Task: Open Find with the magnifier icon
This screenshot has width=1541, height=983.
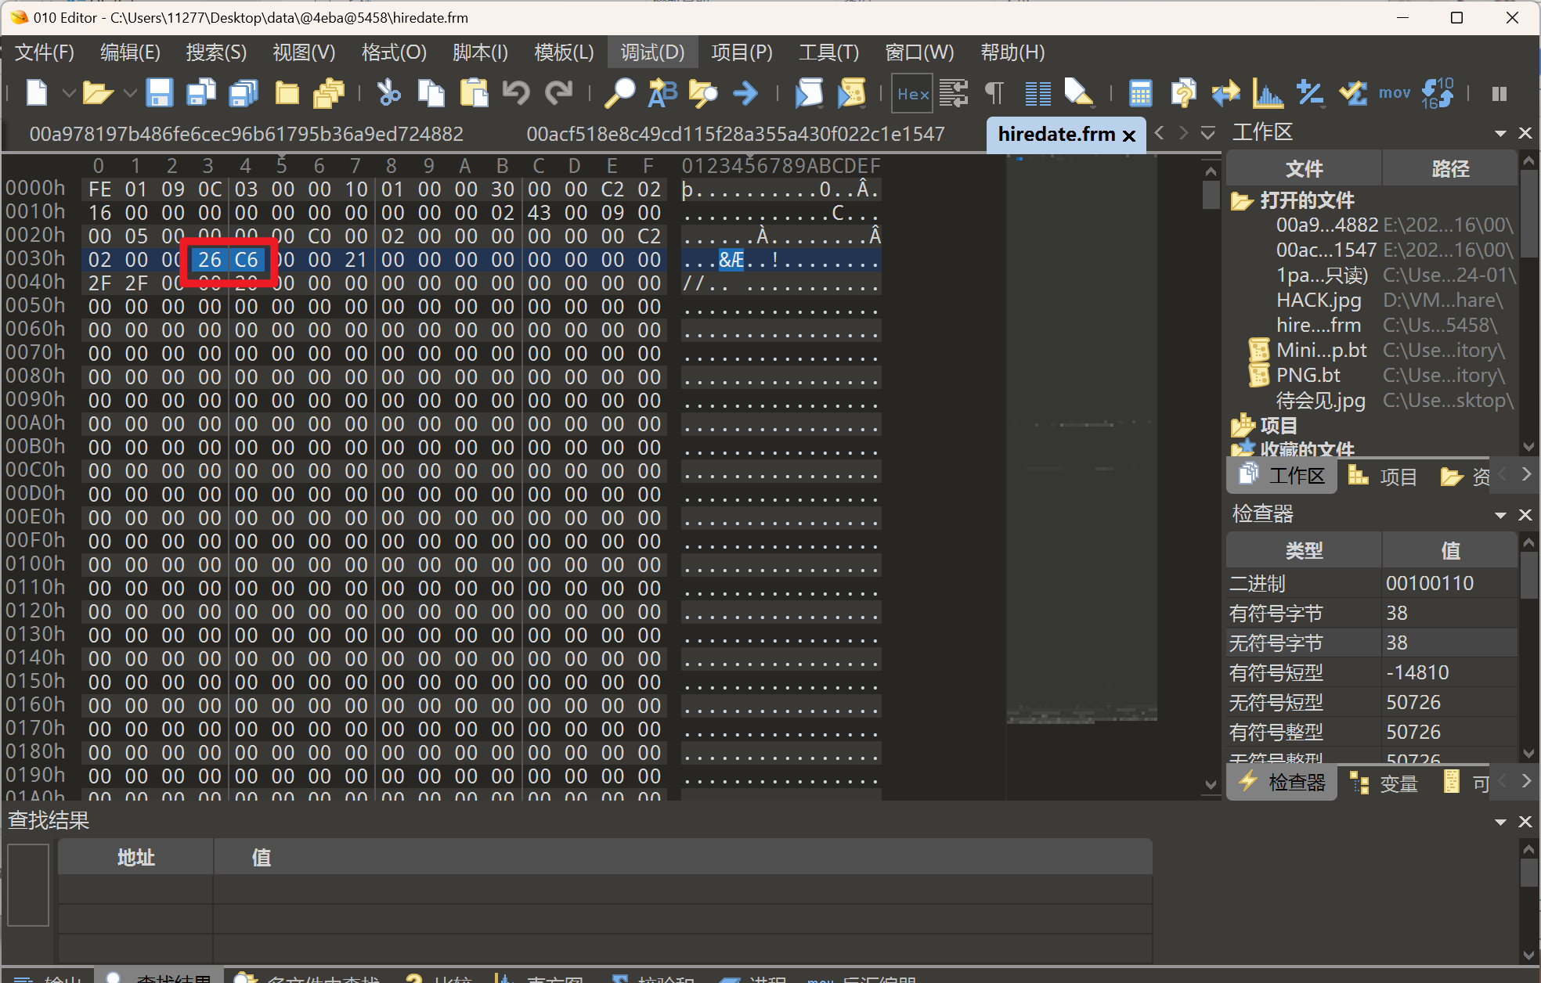Action: [x=619, y=94]
